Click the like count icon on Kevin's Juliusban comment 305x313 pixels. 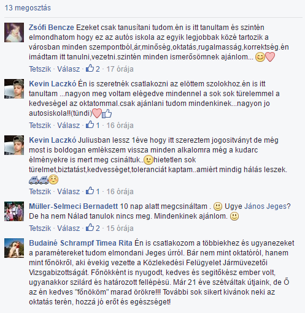[x=93, y=191]
